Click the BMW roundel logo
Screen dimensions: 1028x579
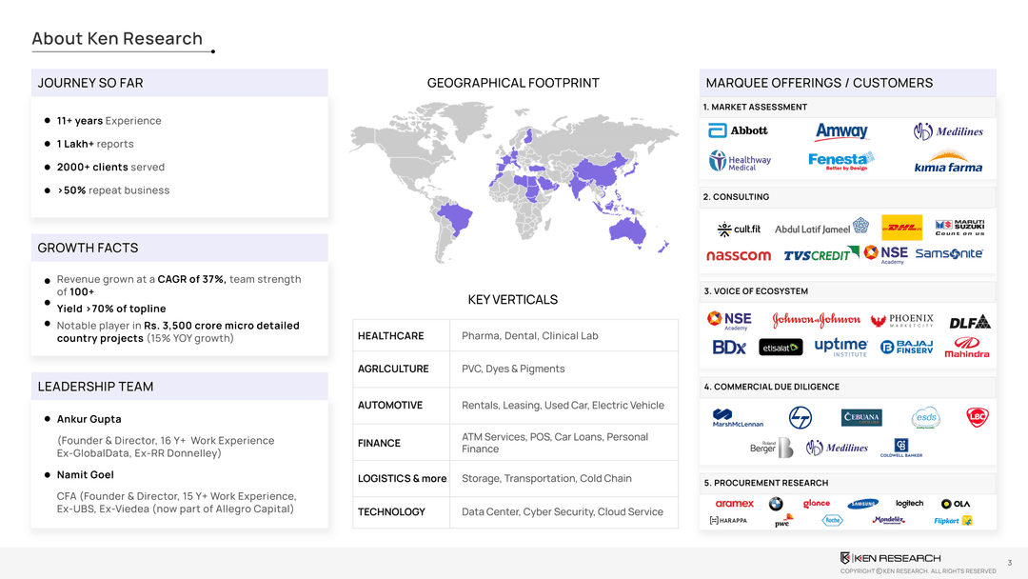pos(776,504)
